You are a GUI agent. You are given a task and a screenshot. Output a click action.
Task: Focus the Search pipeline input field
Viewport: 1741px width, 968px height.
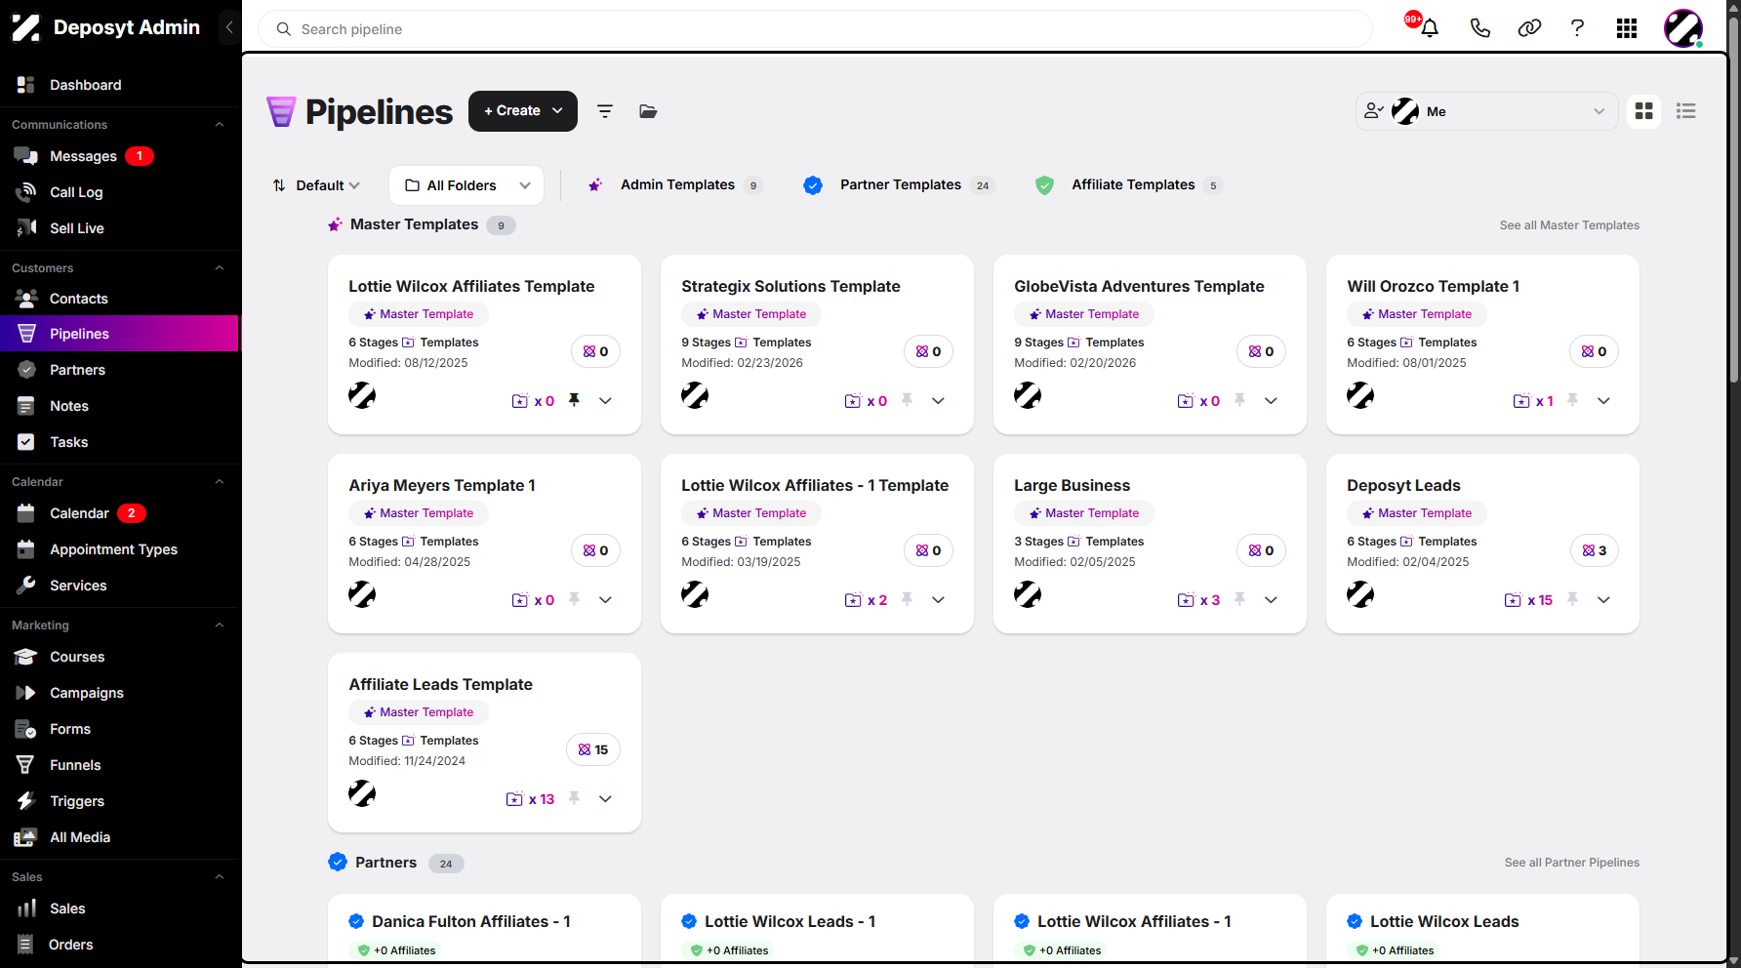point(815,29)
